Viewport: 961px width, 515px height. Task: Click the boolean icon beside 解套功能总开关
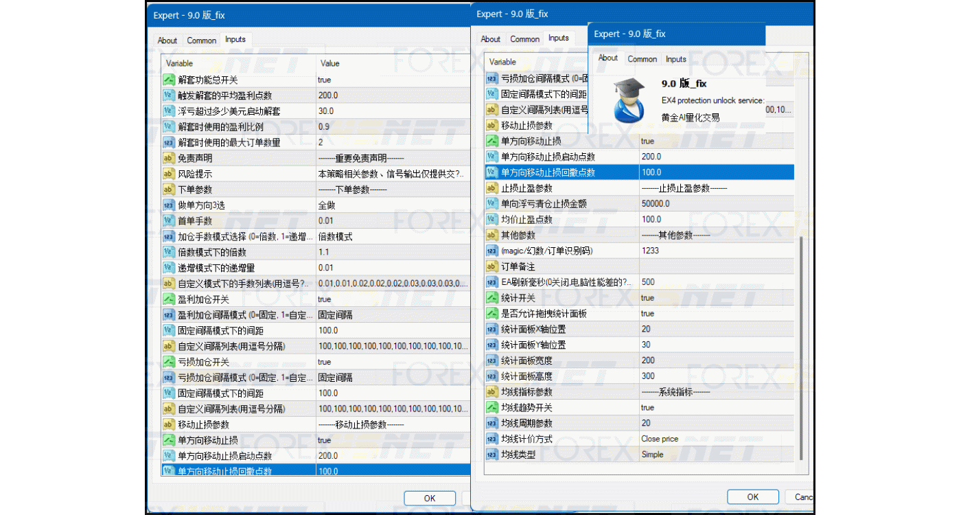coord(169,80)
